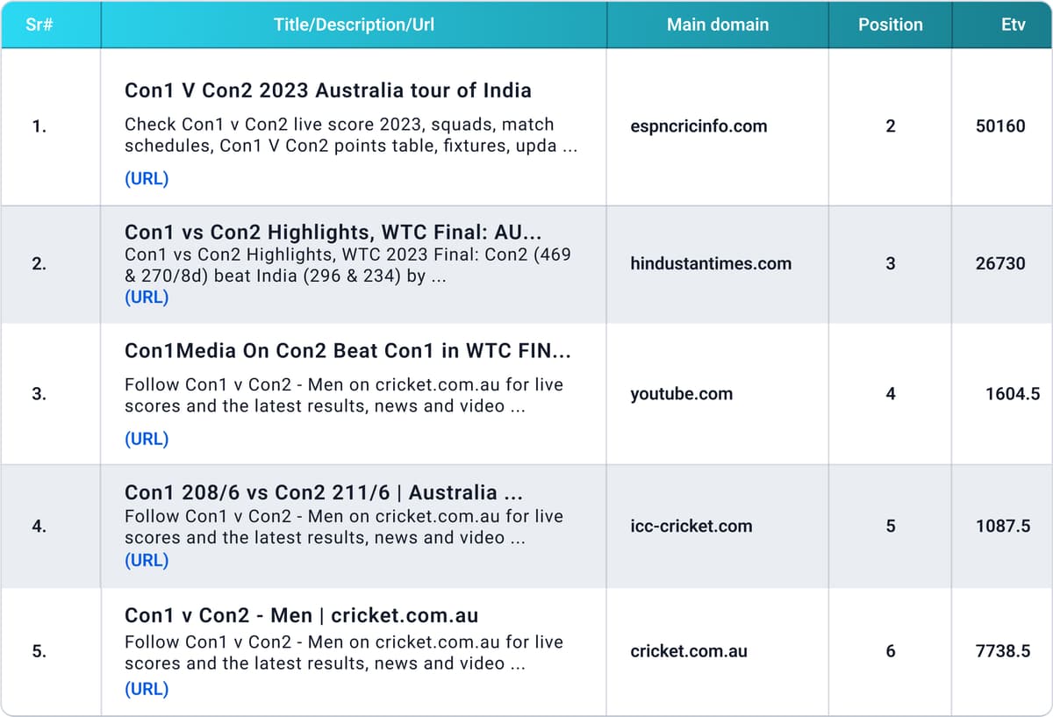Click the title 'Con1 V Con2 2023 Australia tour of India'
Screen dimensions: 1053x717
(x=327, y=90)
